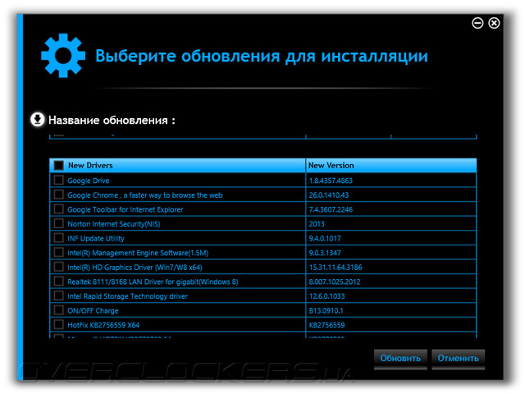This screenshot has width=525, height=394.
Task: Select Intel(R) Management Engine Software(1.5M) text
Action: 138,253
